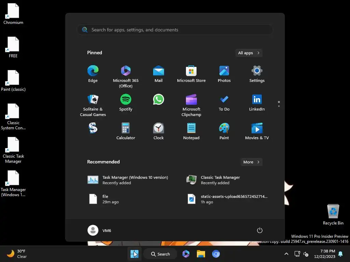
Task: Open LinkedIn from pinned apps
Action: coord(257,102)
